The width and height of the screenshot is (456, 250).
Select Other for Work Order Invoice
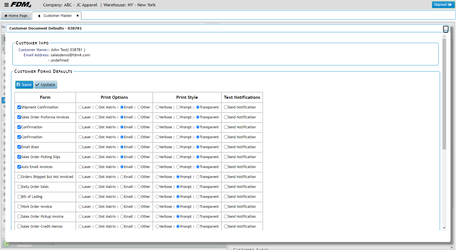[139, 207]
